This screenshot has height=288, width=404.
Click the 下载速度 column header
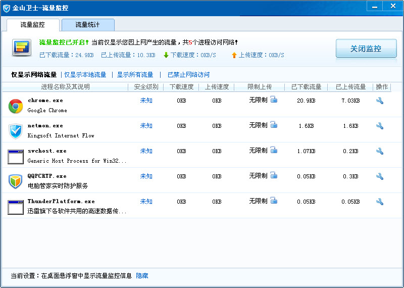[x=181, y=87]
